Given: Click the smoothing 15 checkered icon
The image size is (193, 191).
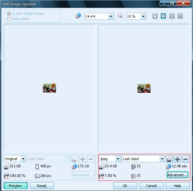Looking at the screenshot, I should point(133,176).
